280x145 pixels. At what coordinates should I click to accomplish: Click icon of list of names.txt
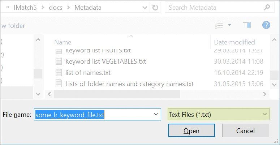[59, 73]
